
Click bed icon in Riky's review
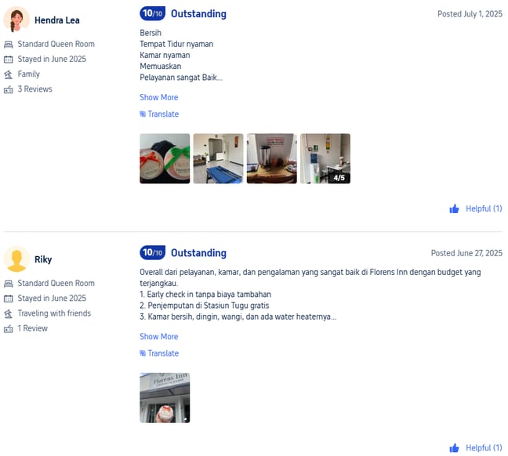tap(9, 284)
